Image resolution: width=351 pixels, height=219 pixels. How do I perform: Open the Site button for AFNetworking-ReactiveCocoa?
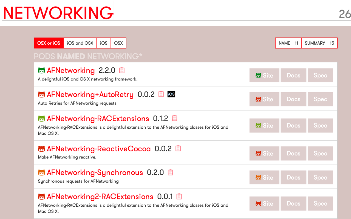[x=264, y=153]
